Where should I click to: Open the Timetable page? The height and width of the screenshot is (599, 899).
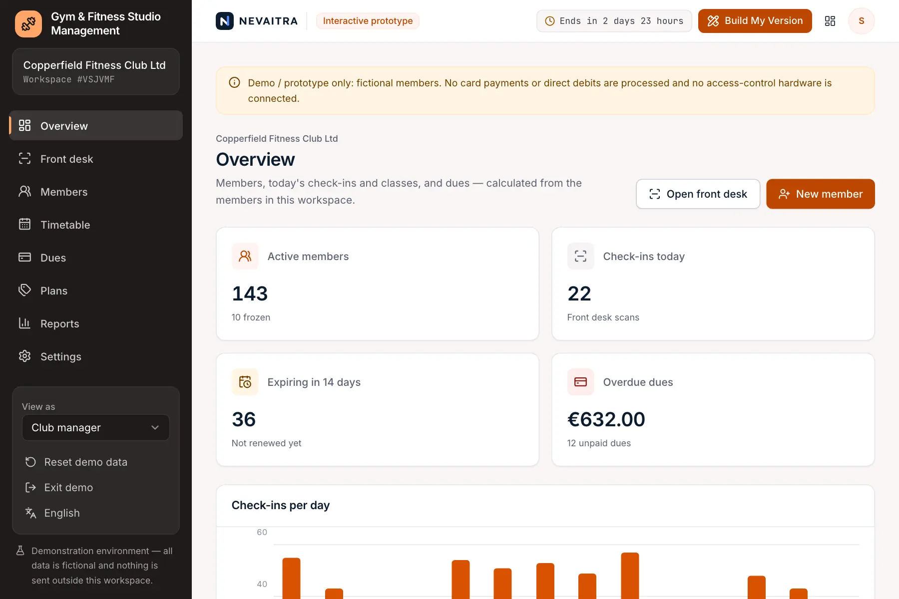pyautogui.click(x=96, y=225)
